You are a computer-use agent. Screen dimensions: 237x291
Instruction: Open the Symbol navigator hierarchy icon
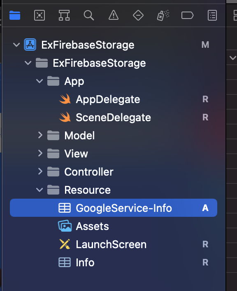point(64,15)
